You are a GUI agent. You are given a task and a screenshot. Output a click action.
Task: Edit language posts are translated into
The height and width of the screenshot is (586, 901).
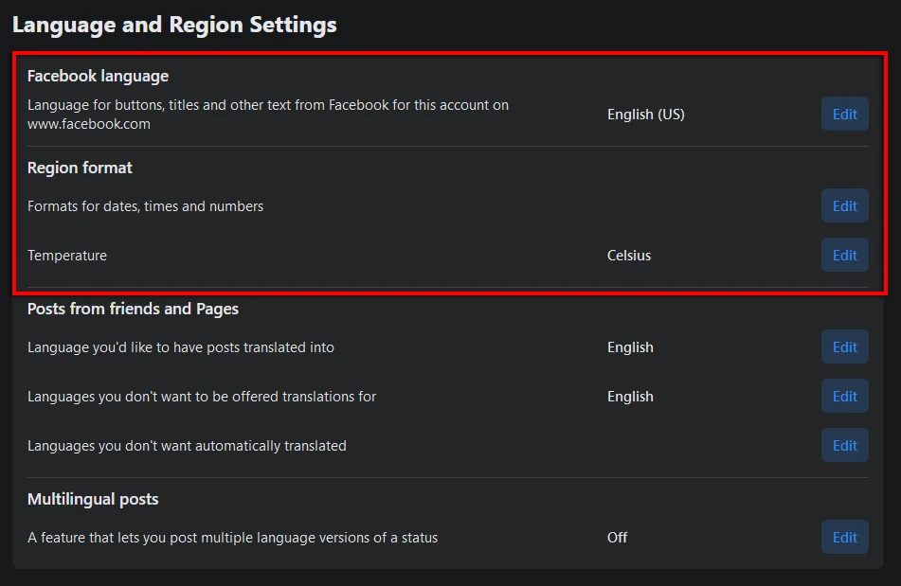tap(844, 346)
